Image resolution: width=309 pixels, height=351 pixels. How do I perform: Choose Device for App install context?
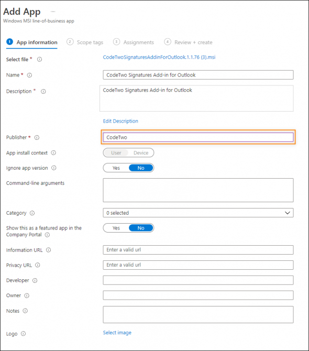(x=141, y=152)
